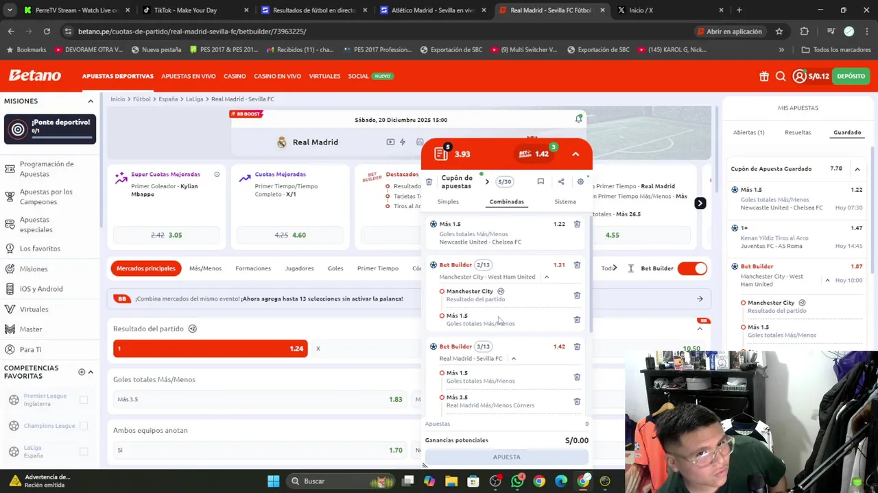Delete the Newcastle United - Chelsea FC selection
878x493 pixels.
click(x=577, y=224)
